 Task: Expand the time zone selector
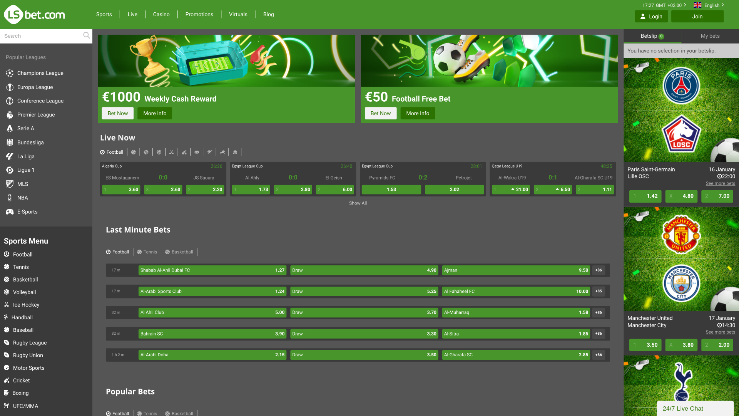pyautogui.click(x=664, y=5)
